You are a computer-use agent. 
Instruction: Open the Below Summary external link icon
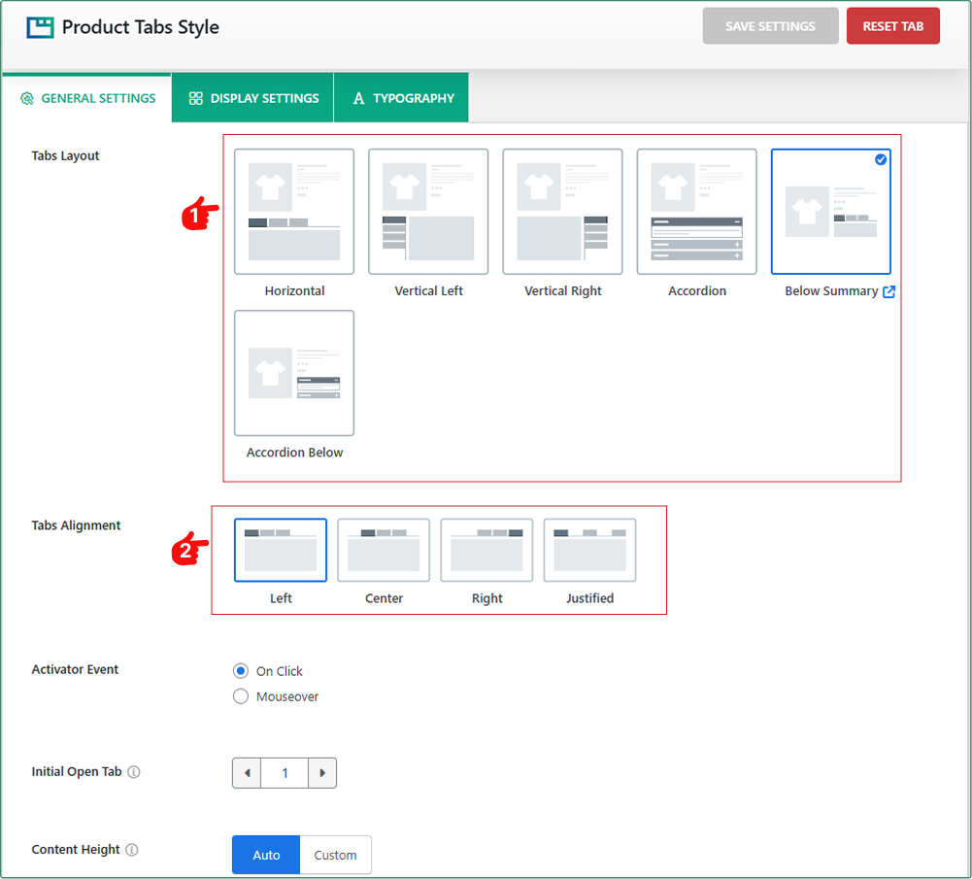888,291
